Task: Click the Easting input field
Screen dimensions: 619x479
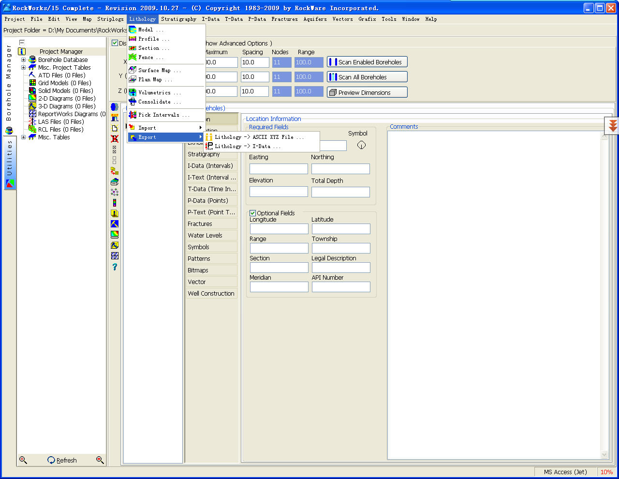Action: coord(279,169)
